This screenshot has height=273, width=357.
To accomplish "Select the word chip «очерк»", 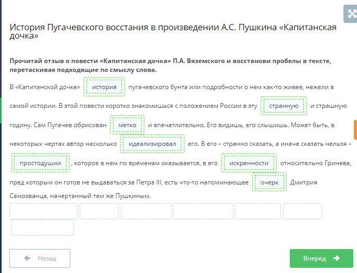I will [269, 182].
